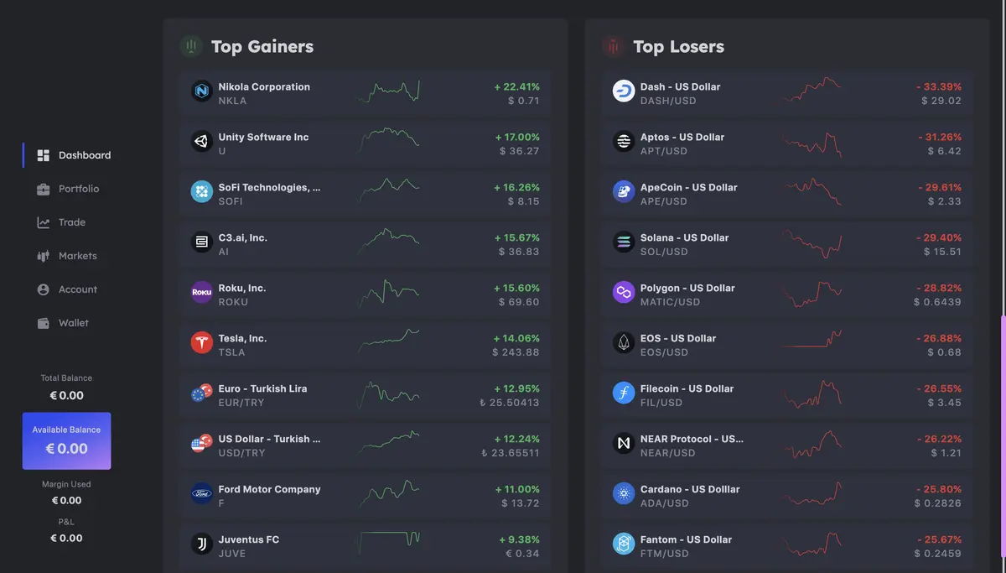The image size is (1006, 573).
Task: Click the Account person icon
Action: point(44,289)
